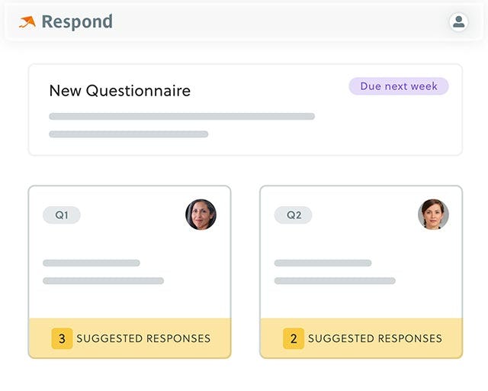
Task: Click the second Q2 question text line
Action: click(x=335, y=281)
